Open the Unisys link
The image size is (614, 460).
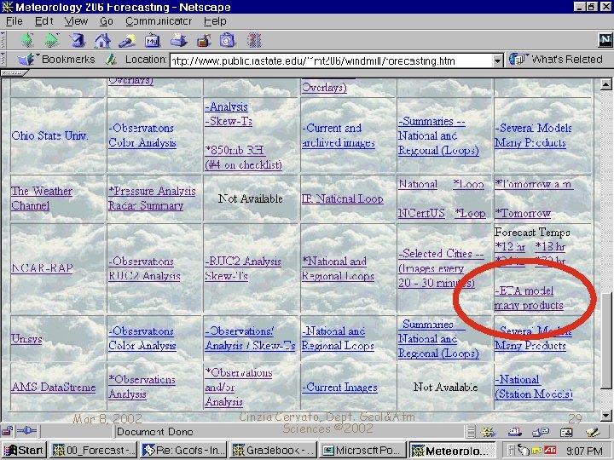26,338
